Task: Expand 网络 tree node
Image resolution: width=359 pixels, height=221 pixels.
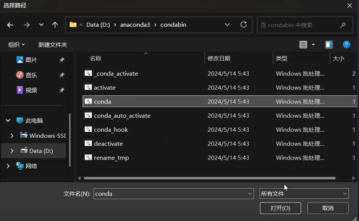Action: pyautogui.click(x=8, y=166)
